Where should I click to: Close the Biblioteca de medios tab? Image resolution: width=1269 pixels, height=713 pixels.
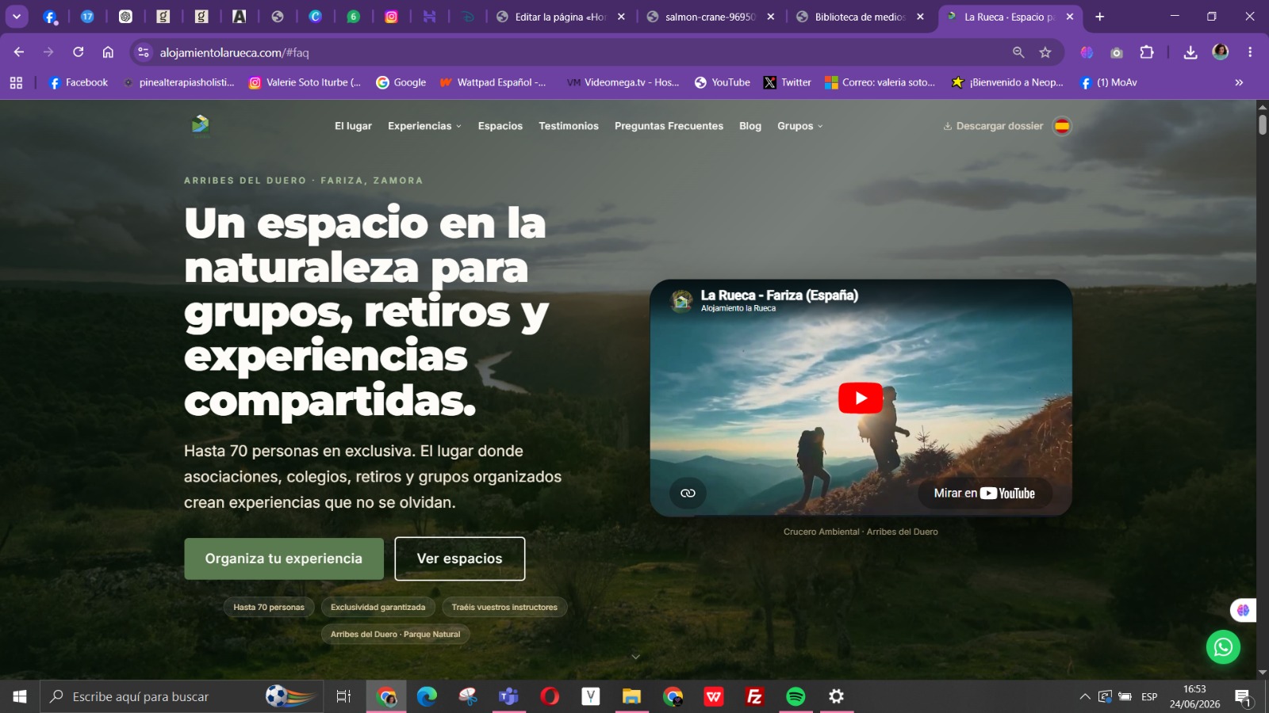920,17
